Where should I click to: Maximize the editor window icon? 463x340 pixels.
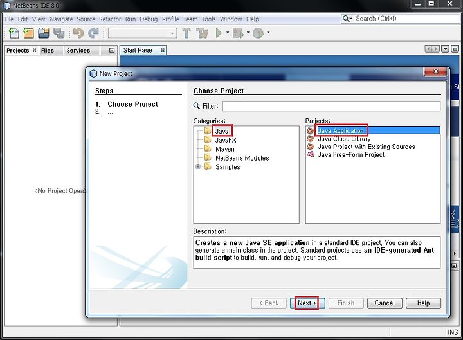pyautogui.click(x=455, y=49)
